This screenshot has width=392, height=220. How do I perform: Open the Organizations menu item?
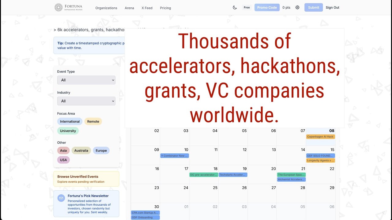click(106, 8)
